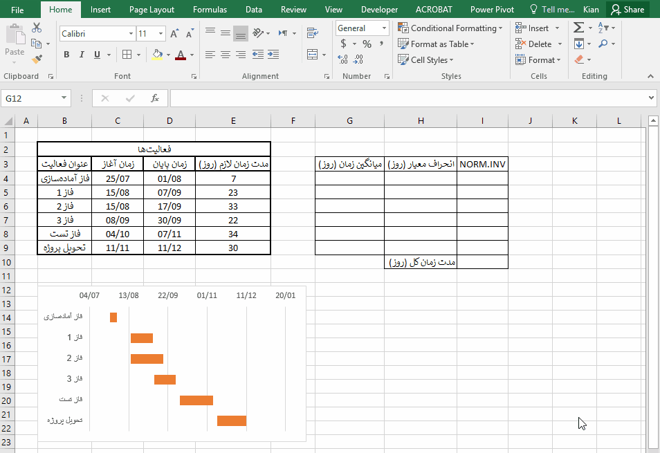The width and height of the screenshot is (660, 453).
Task: Toggle Bold formatting
Action: pos(66,55)
